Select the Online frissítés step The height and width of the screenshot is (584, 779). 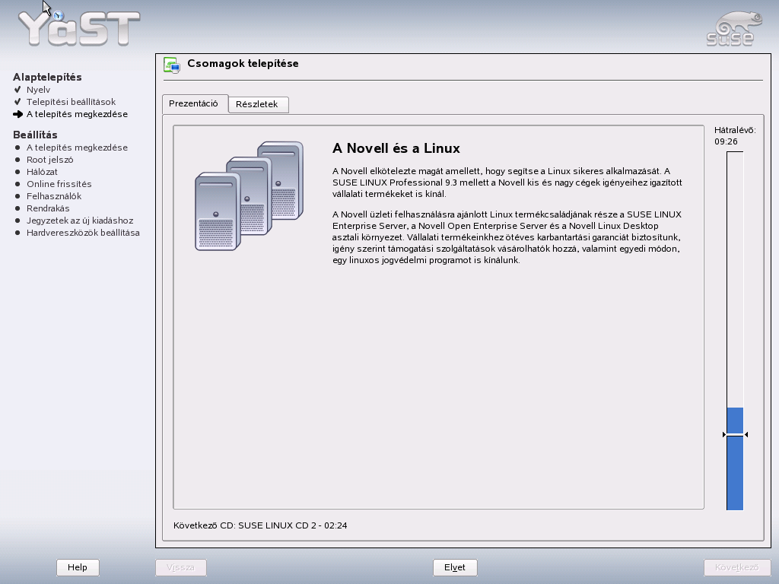59,184
